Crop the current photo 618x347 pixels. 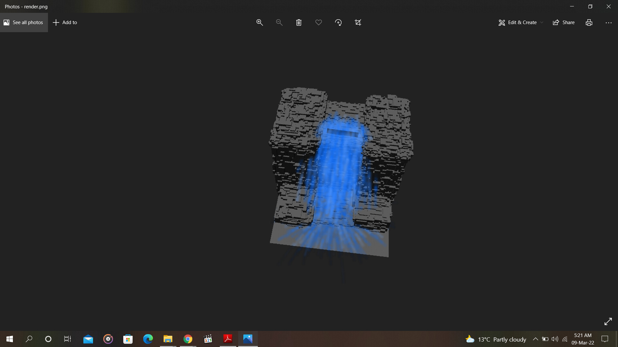pyautogui.click(x=358, y=22)
